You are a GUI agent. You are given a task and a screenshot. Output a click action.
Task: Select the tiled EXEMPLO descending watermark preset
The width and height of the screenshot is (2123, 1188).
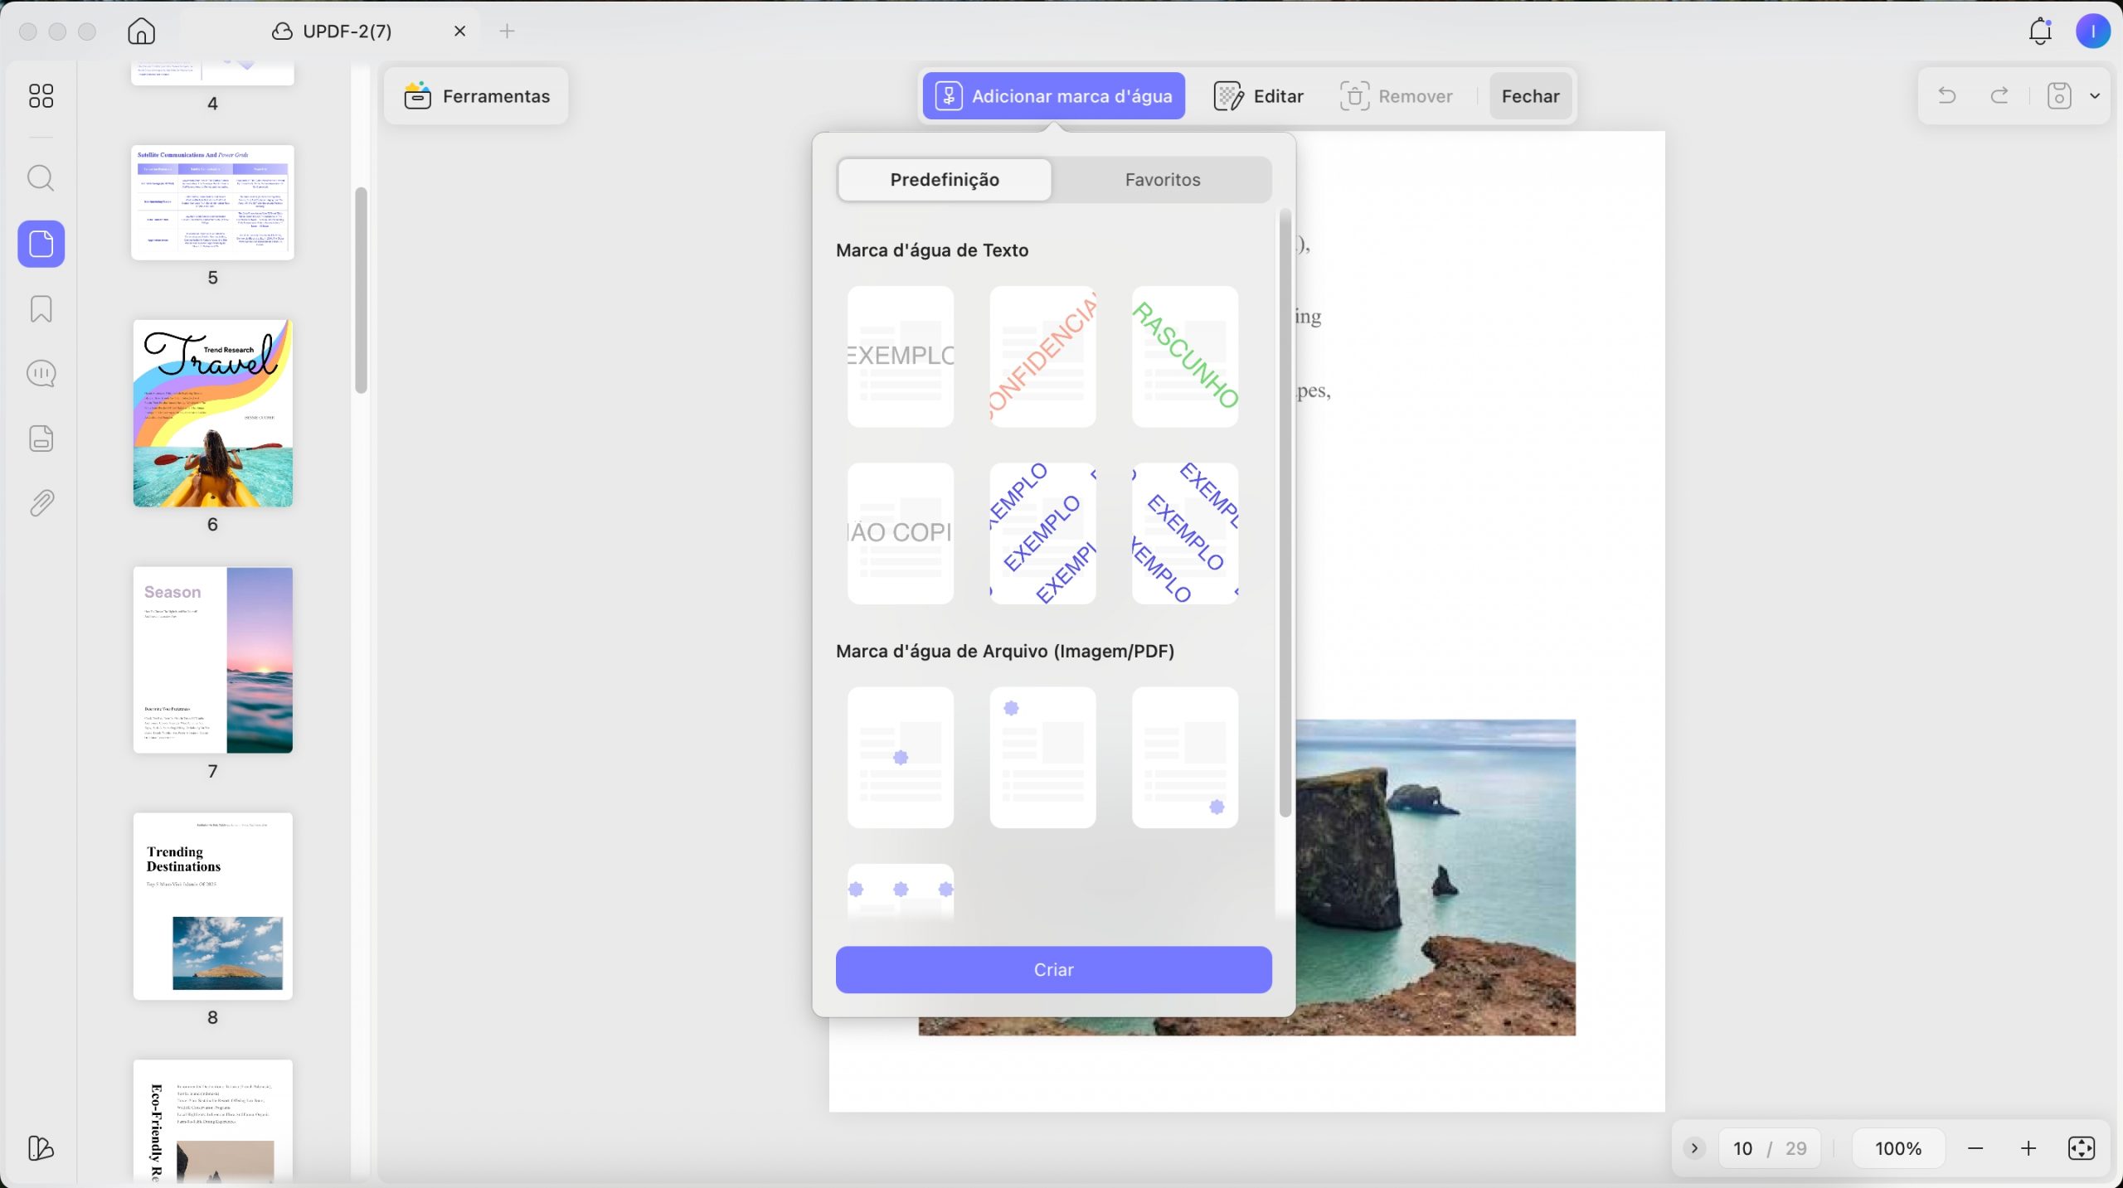pyautogui.click(x=1185, y=533)
